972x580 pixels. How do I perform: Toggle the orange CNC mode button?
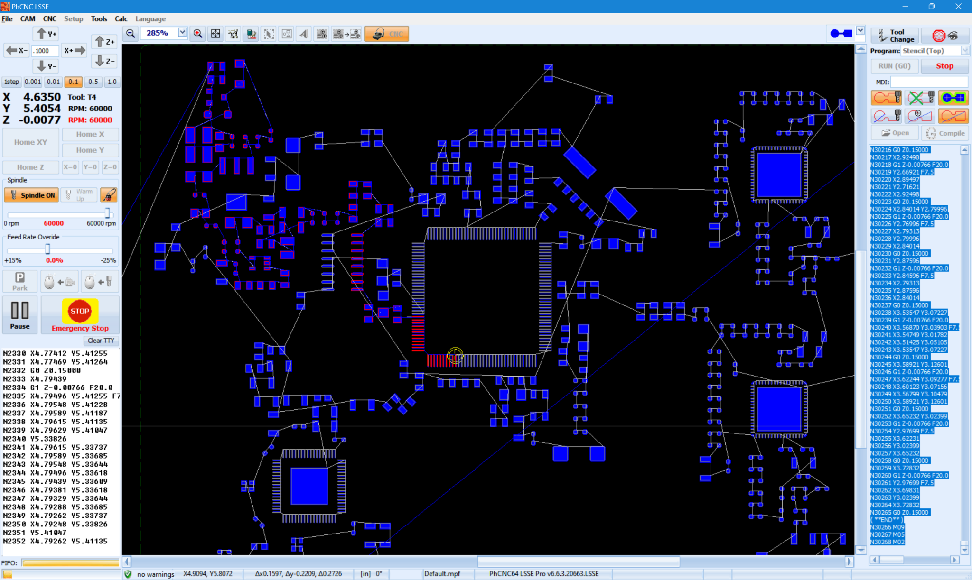pos(387,34)
